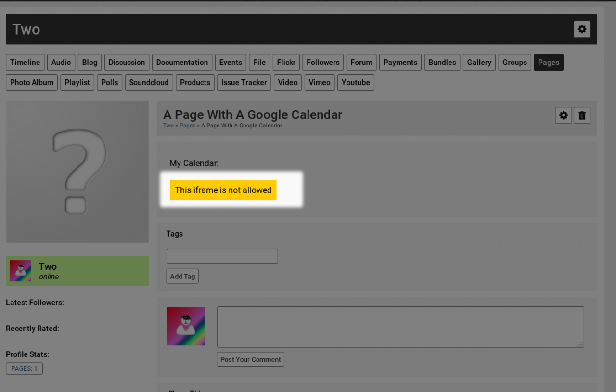Go to the Youtube tab
The height and width of the screenshot is (392, 616).
coord(356,83)
